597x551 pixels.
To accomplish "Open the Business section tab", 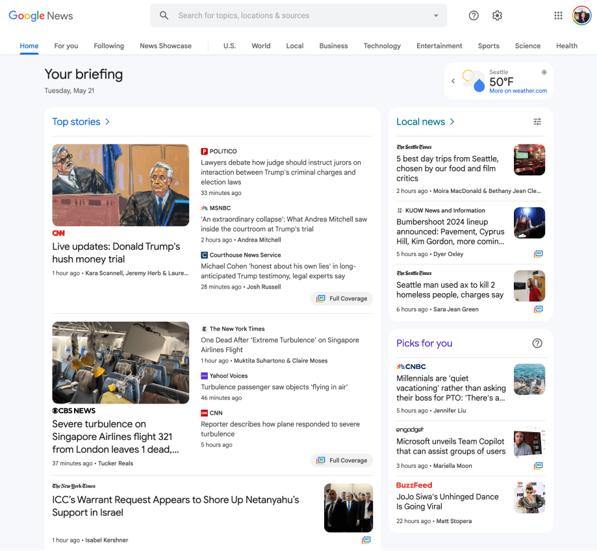I will (333, 45).
